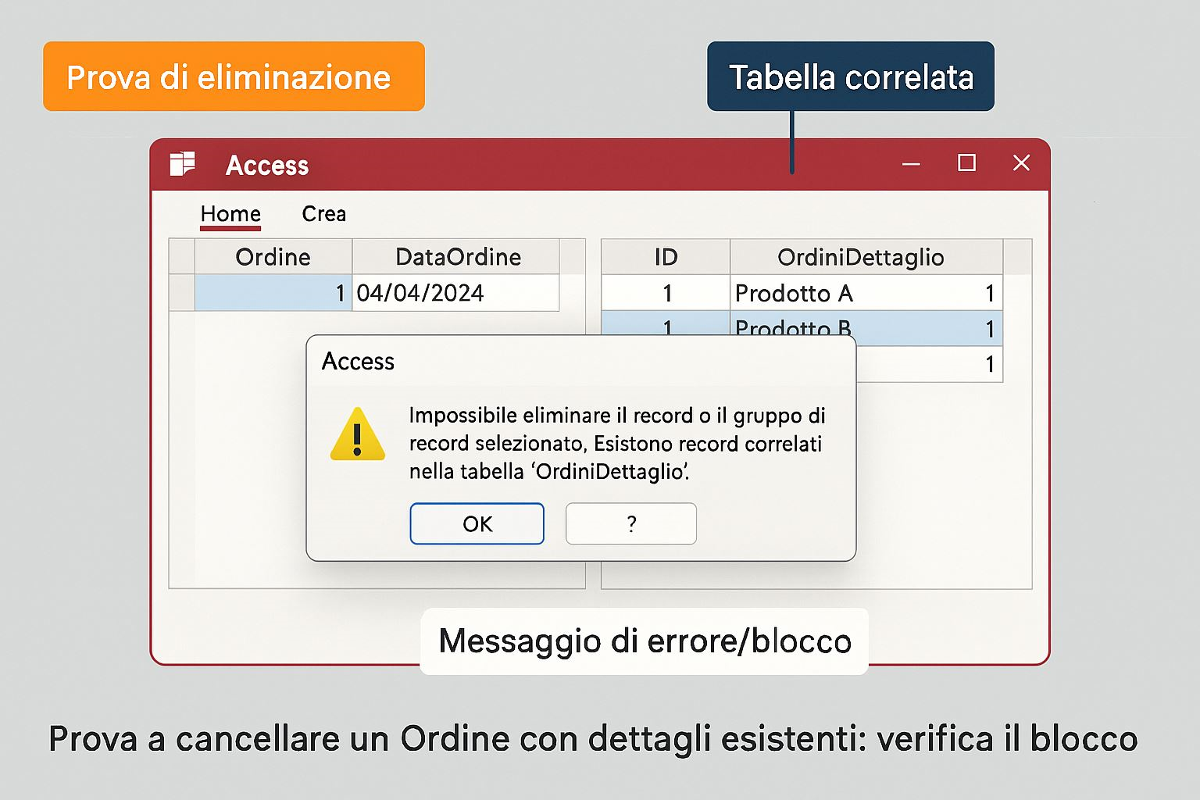Viewport: 1200px width, 800px height.
Task: Click the Access app logo icon
Action: [x=182, y=164]
